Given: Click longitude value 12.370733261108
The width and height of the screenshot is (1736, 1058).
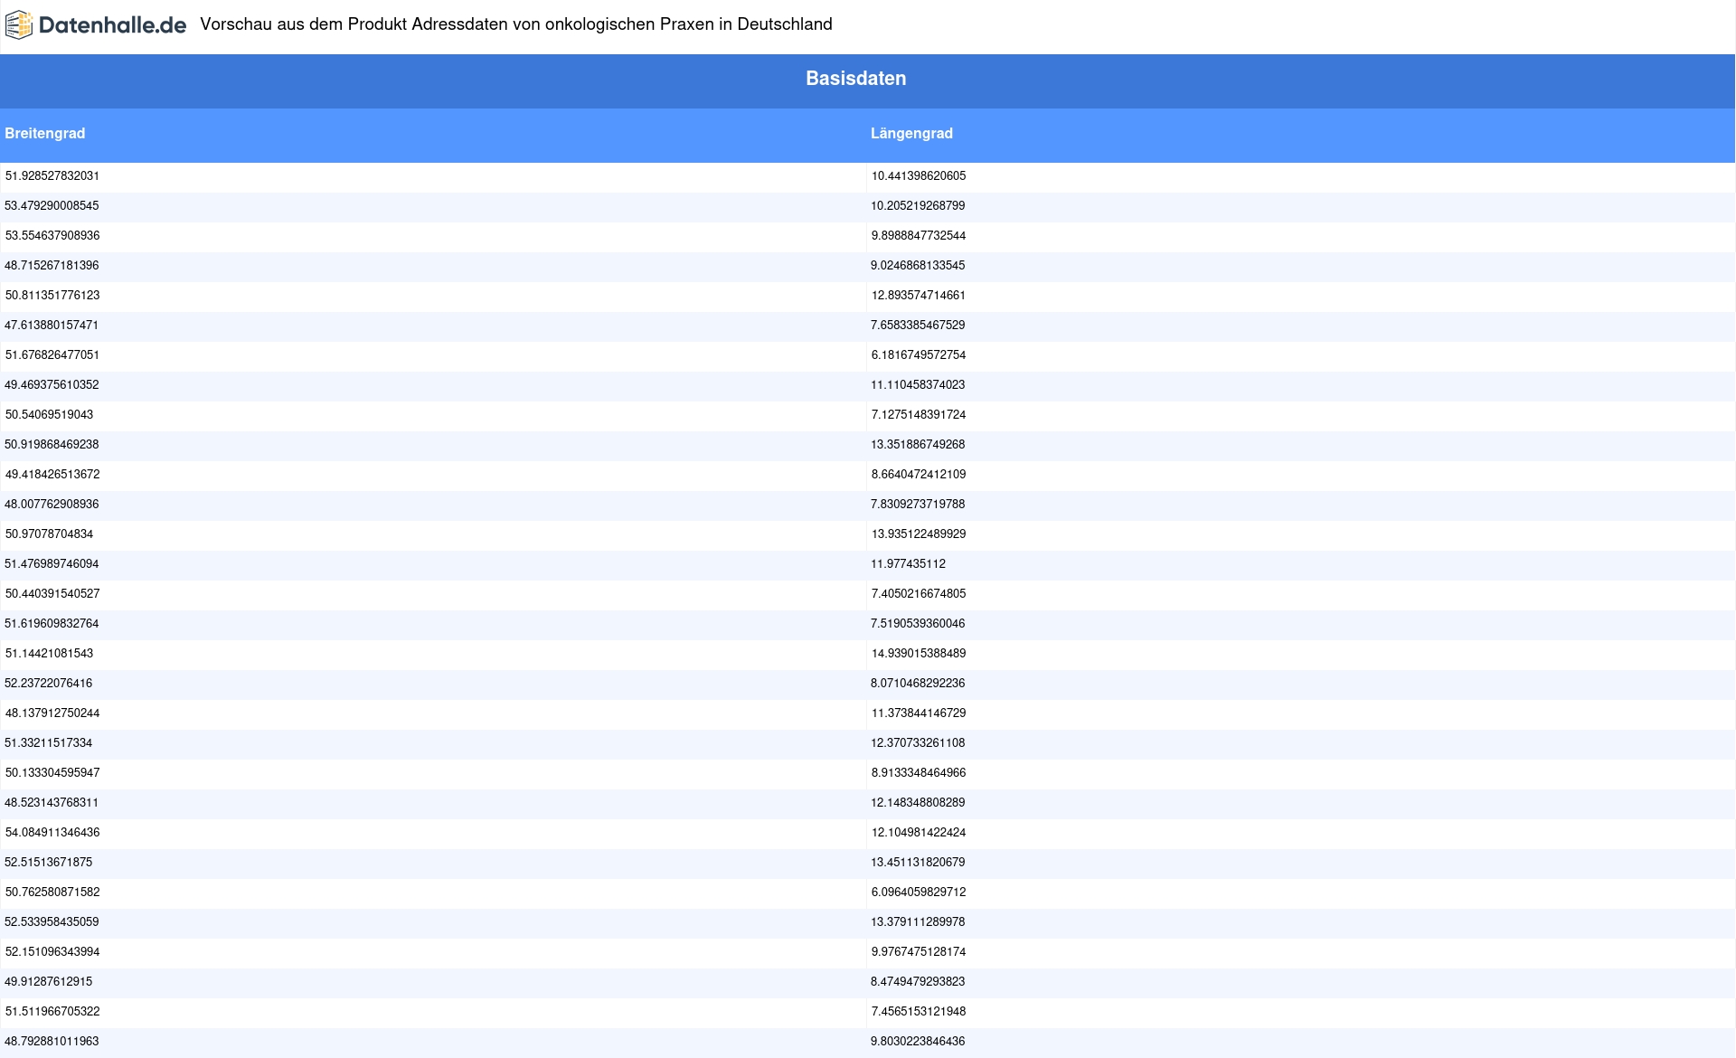Looking at the screenshot, I should point(918,743).
